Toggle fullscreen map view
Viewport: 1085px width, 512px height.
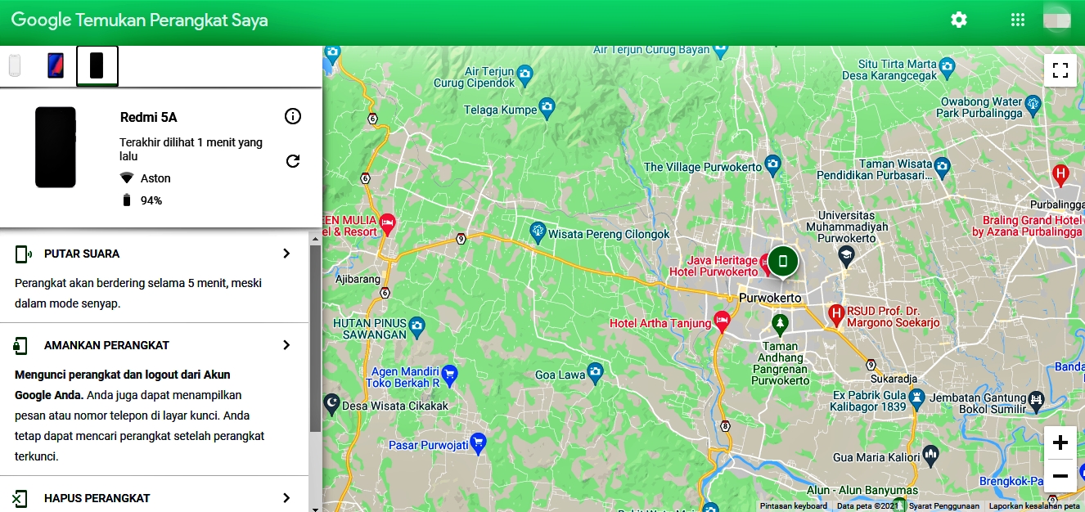(x=1060, y=70)
